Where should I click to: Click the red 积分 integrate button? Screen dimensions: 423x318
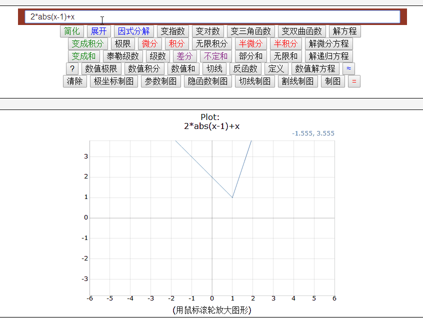pos(176,43)
